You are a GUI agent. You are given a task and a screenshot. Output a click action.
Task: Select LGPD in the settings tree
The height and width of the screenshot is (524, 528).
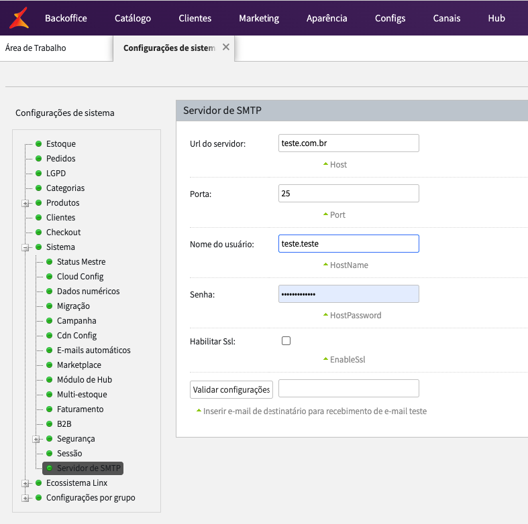(56, 173)
